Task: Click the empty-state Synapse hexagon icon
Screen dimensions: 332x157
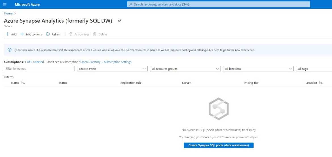Action: (x=219, y=109)
